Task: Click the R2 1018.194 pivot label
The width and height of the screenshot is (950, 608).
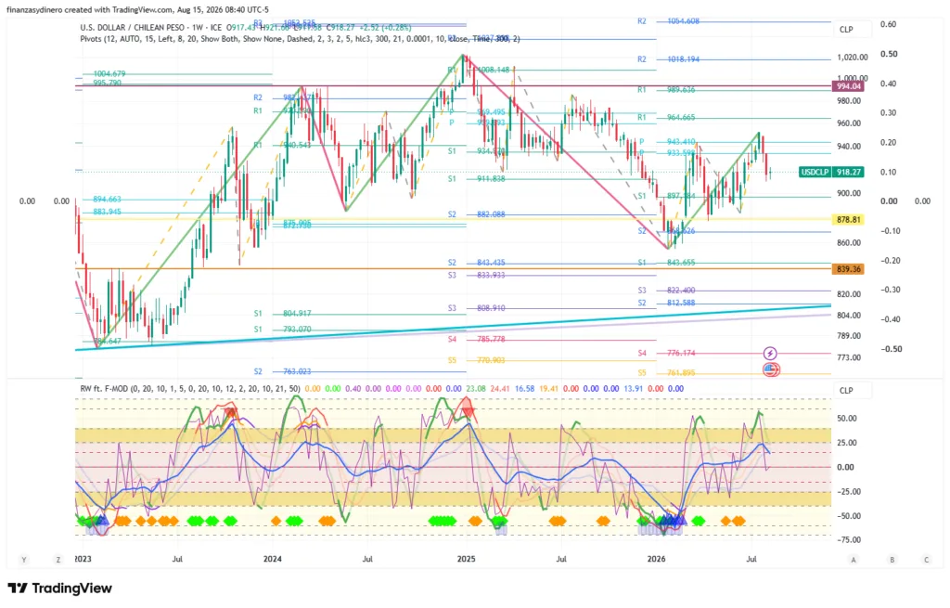Action: [668, 59]
